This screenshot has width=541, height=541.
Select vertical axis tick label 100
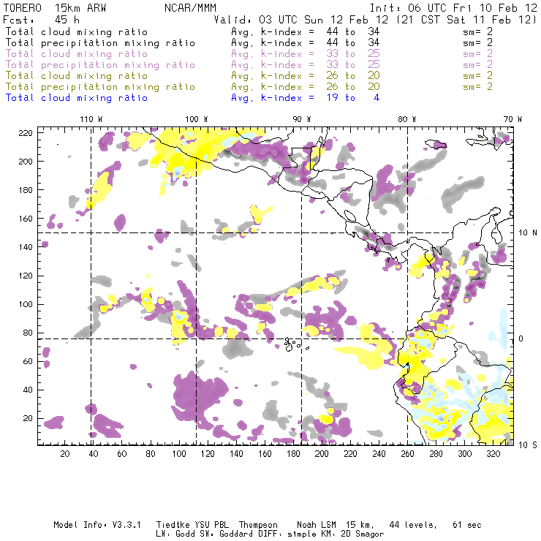coord(26,304)
